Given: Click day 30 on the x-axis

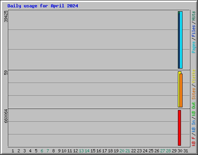Looking at the screenshot, I should pos(180,151).
